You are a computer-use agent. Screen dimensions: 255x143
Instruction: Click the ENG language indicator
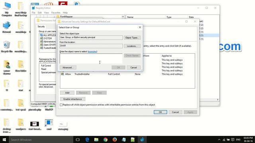click(x=238, y=139)
